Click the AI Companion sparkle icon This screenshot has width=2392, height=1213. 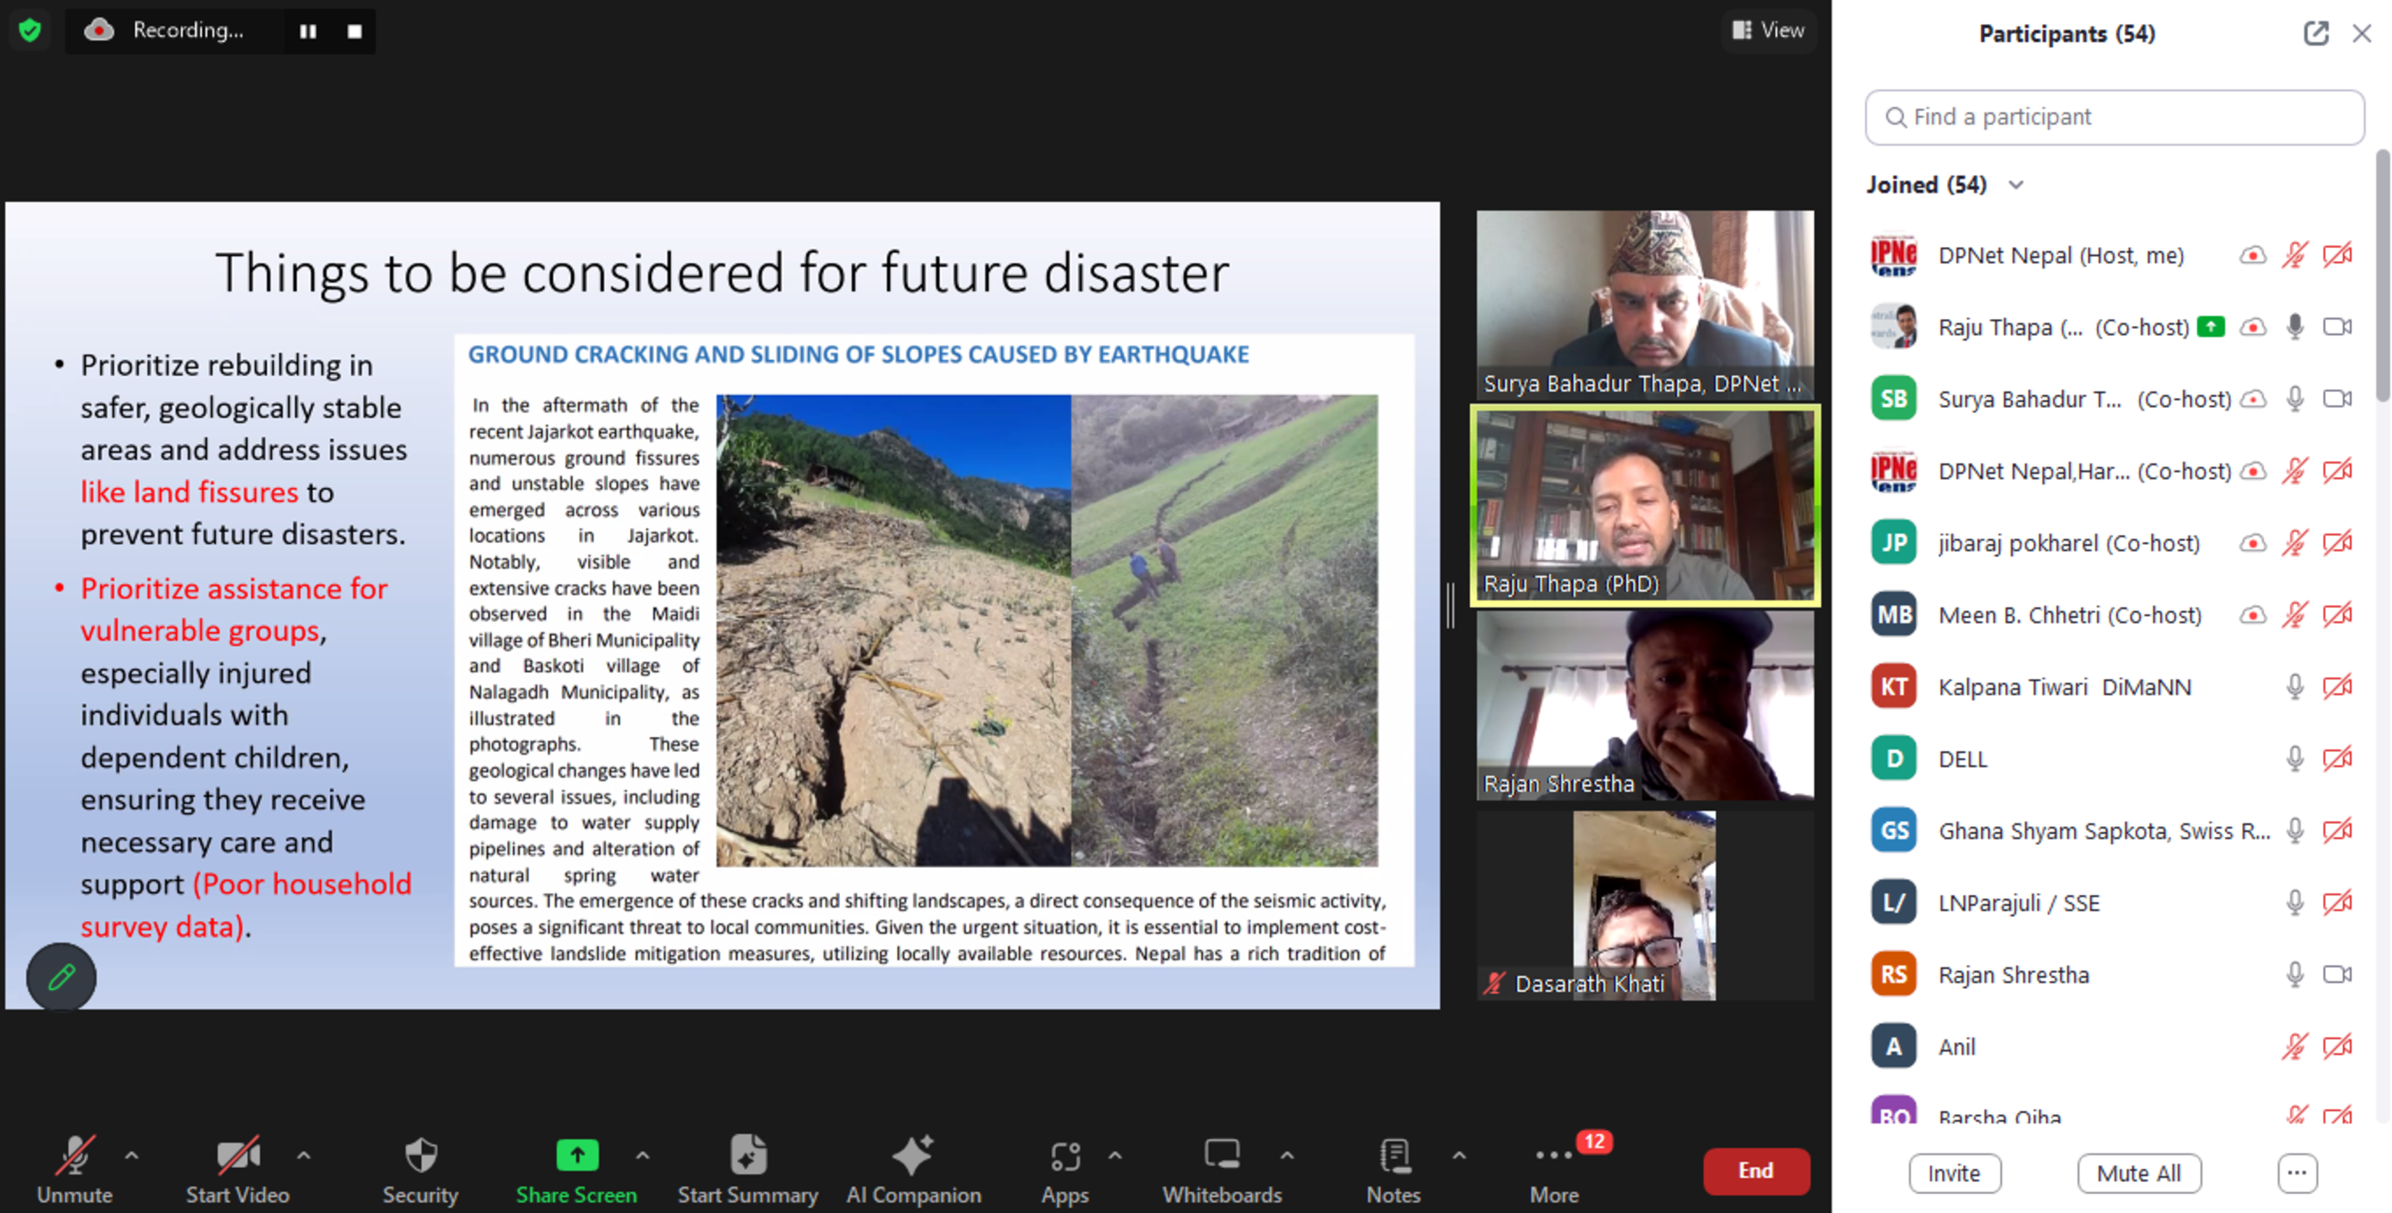[x=912, y=1156]
